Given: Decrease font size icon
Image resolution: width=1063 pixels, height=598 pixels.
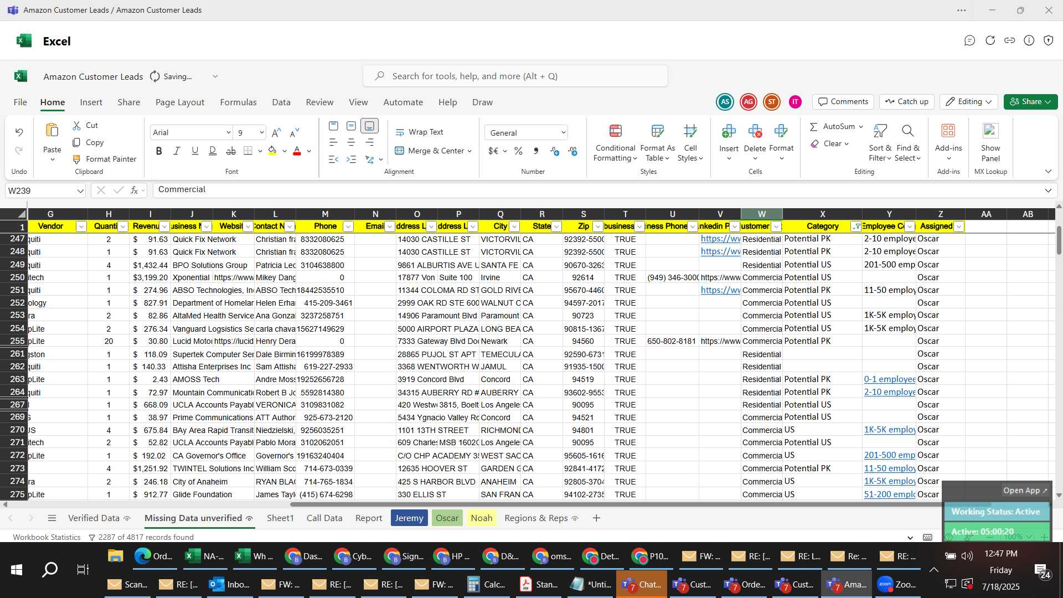Looking at the screenshot, I should tap(295, 133).
